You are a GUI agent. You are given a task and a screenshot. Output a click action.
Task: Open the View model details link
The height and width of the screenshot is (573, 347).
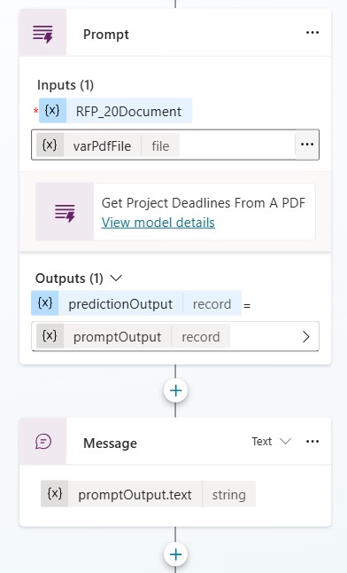[x=158, y=222]
